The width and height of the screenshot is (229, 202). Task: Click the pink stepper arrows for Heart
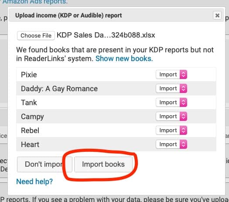183,144
